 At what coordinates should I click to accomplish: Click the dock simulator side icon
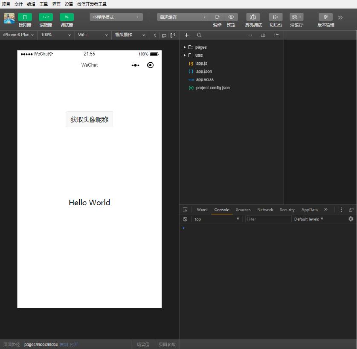(x=173, y=35)
